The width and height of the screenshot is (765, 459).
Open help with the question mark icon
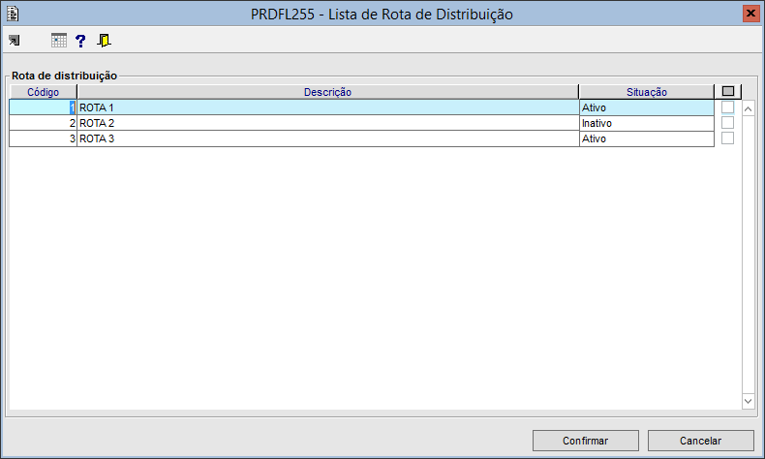pos(80,41)
